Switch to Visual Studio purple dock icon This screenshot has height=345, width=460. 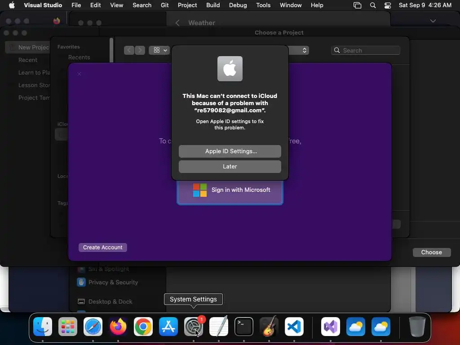point(331,327)
